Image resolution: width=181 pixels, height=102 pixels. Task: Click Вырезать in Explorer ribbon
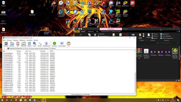(x=101, y=34)
